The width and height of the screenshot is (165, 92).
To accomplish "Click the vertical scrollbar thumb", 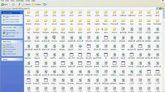I will [164, 15].
